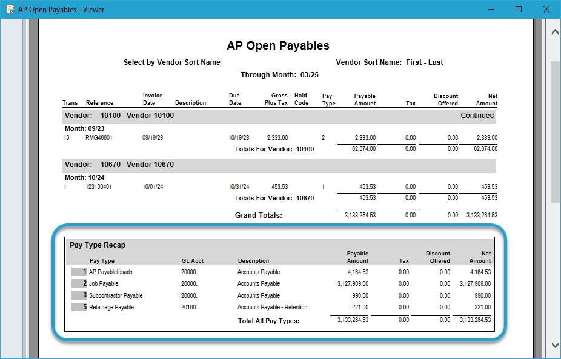Click due date '10/31/24'
Viewport: 561px width, 359px height.
239,186
